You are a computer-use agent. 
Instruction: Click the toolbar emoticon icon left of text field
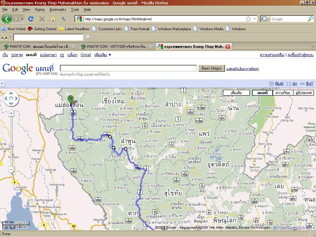coord(4,37)
